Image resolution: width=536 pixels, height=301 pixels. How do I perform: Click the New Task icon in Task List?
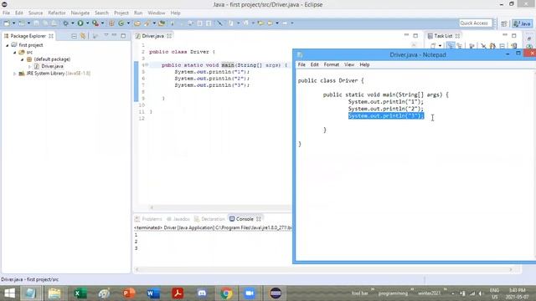point(433,46)
